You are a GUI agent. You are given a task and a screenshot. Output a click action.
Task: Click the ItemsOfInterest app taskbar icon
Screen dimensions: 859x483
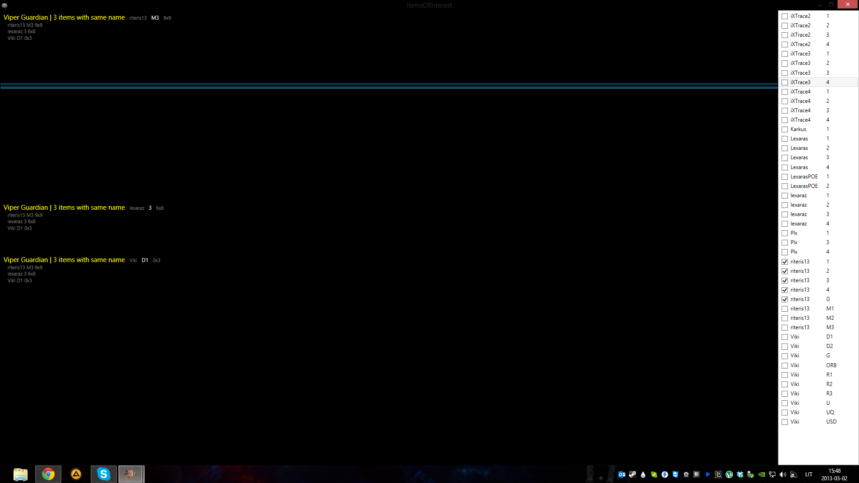coord(131,474)
